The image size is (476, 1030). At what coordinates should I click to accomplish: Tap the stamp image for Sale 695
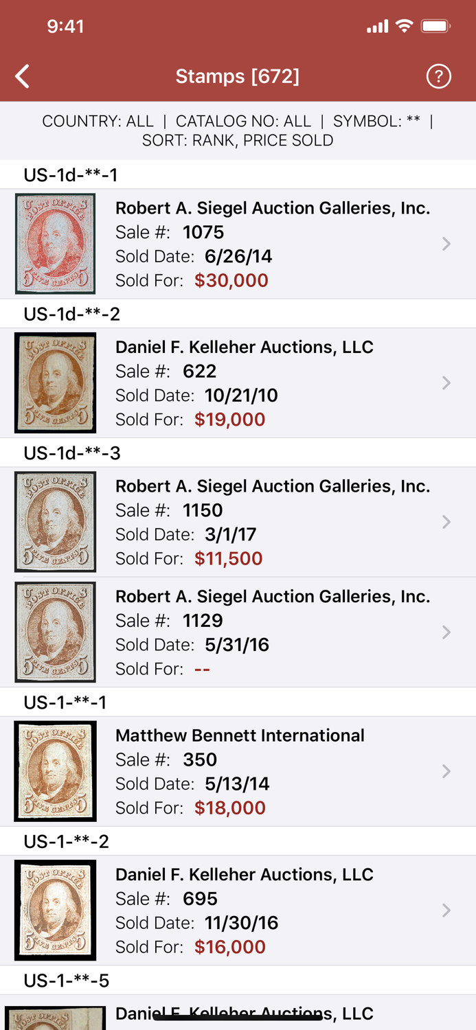[x=55, y=910]
